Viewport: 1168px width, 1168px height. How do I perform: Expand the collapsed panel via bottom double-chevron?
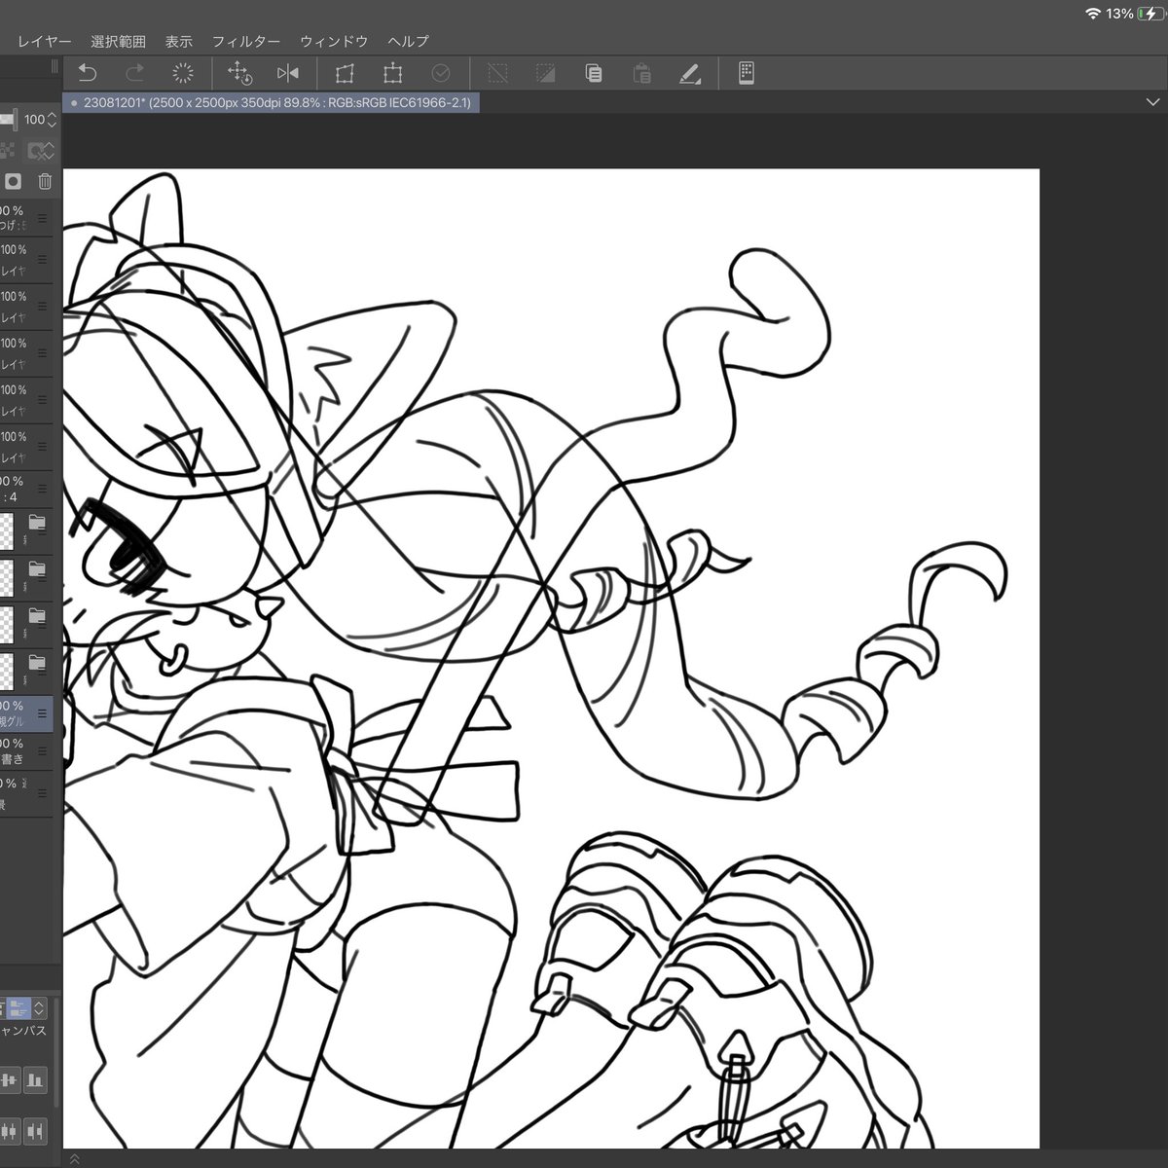click(74, 1158)
